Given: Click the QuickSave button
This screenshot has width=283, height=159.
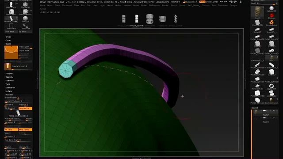Looking at the screenshot, I should [x=175, y=2].
